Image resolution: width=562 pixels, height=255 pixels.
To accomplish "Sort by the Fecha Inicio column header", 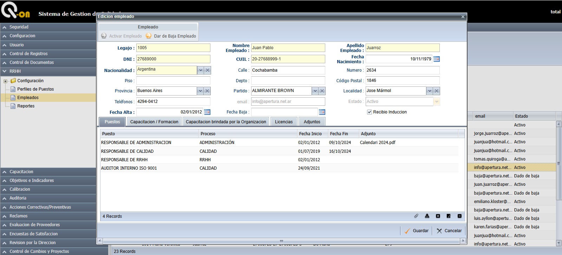I will (313, 134).
